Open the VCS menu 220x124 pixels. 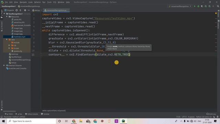point(55,2)
